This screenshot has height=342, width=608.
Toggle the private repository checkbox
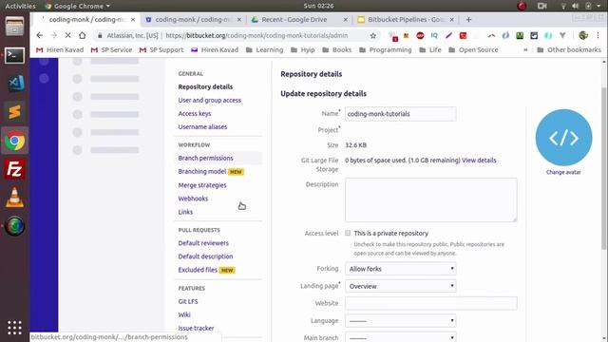(x=348, y=233)
